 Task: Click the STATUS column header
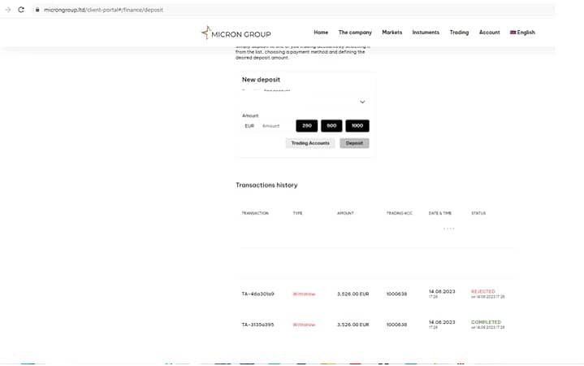tap(478, 213)
